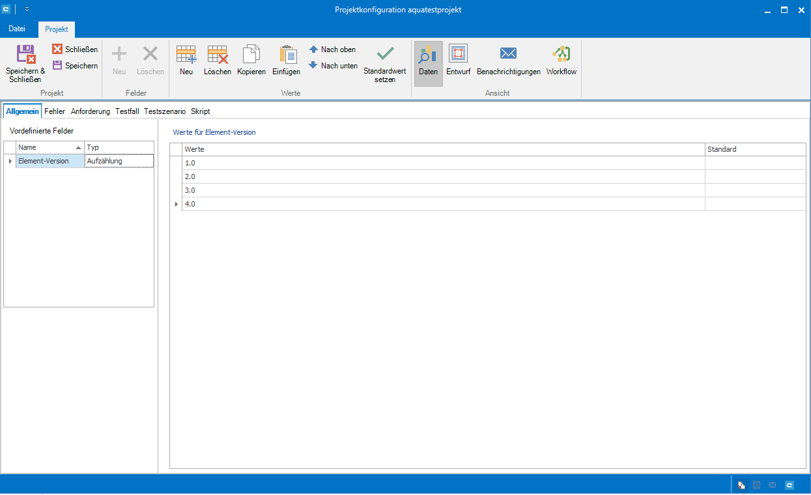
Task: Open the Testszenario tab
Action: (165, 111)
